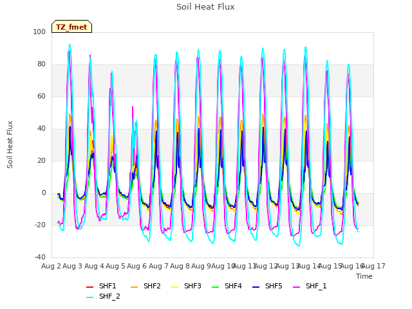The image size is (412, 309).
Task: Click the Time axis label
Action: click(x=364, y=276)
